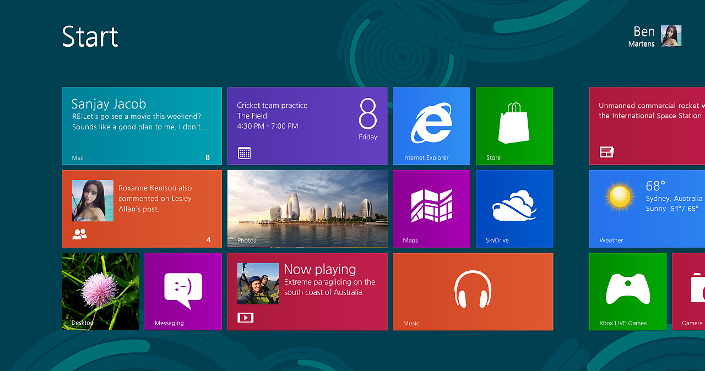Click the Xbox LIVE Games label

623,323
